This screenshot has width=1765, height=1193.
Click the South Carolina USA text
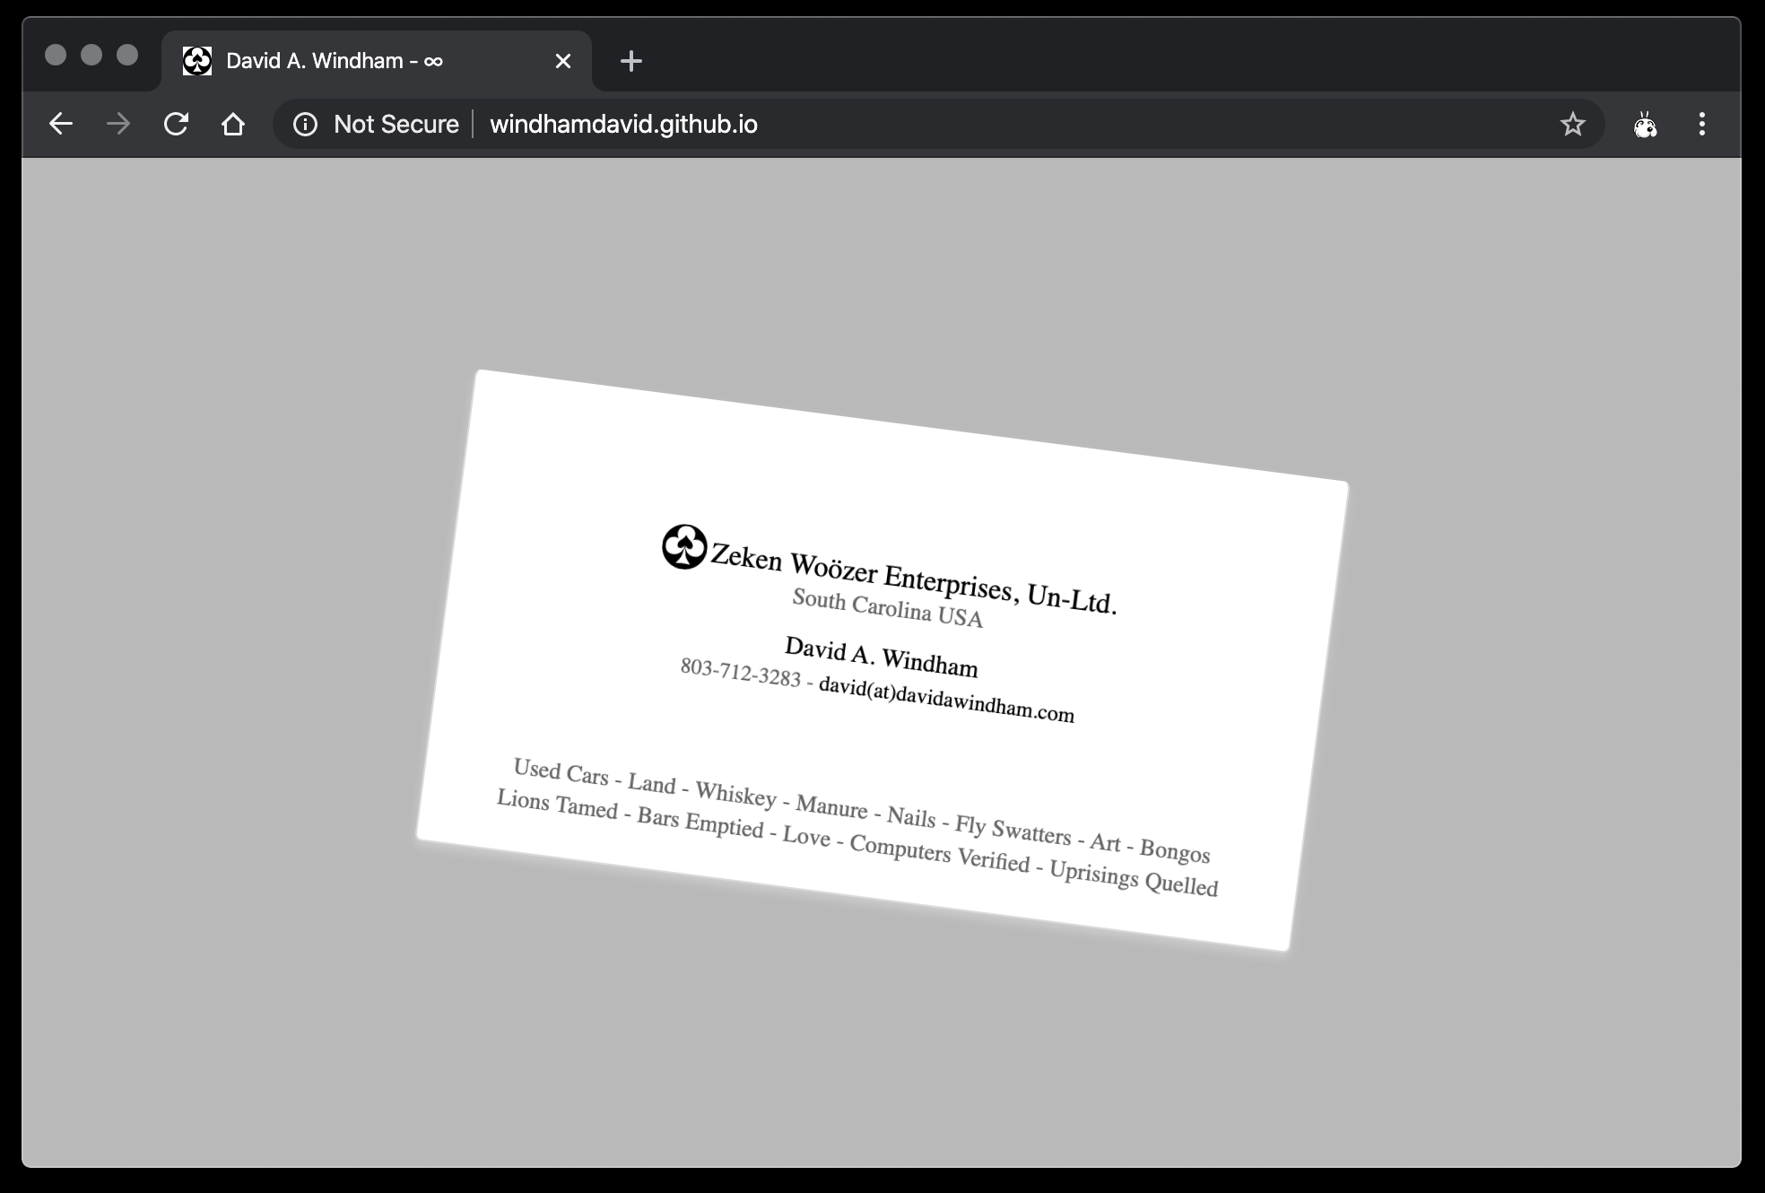point(887,608)
